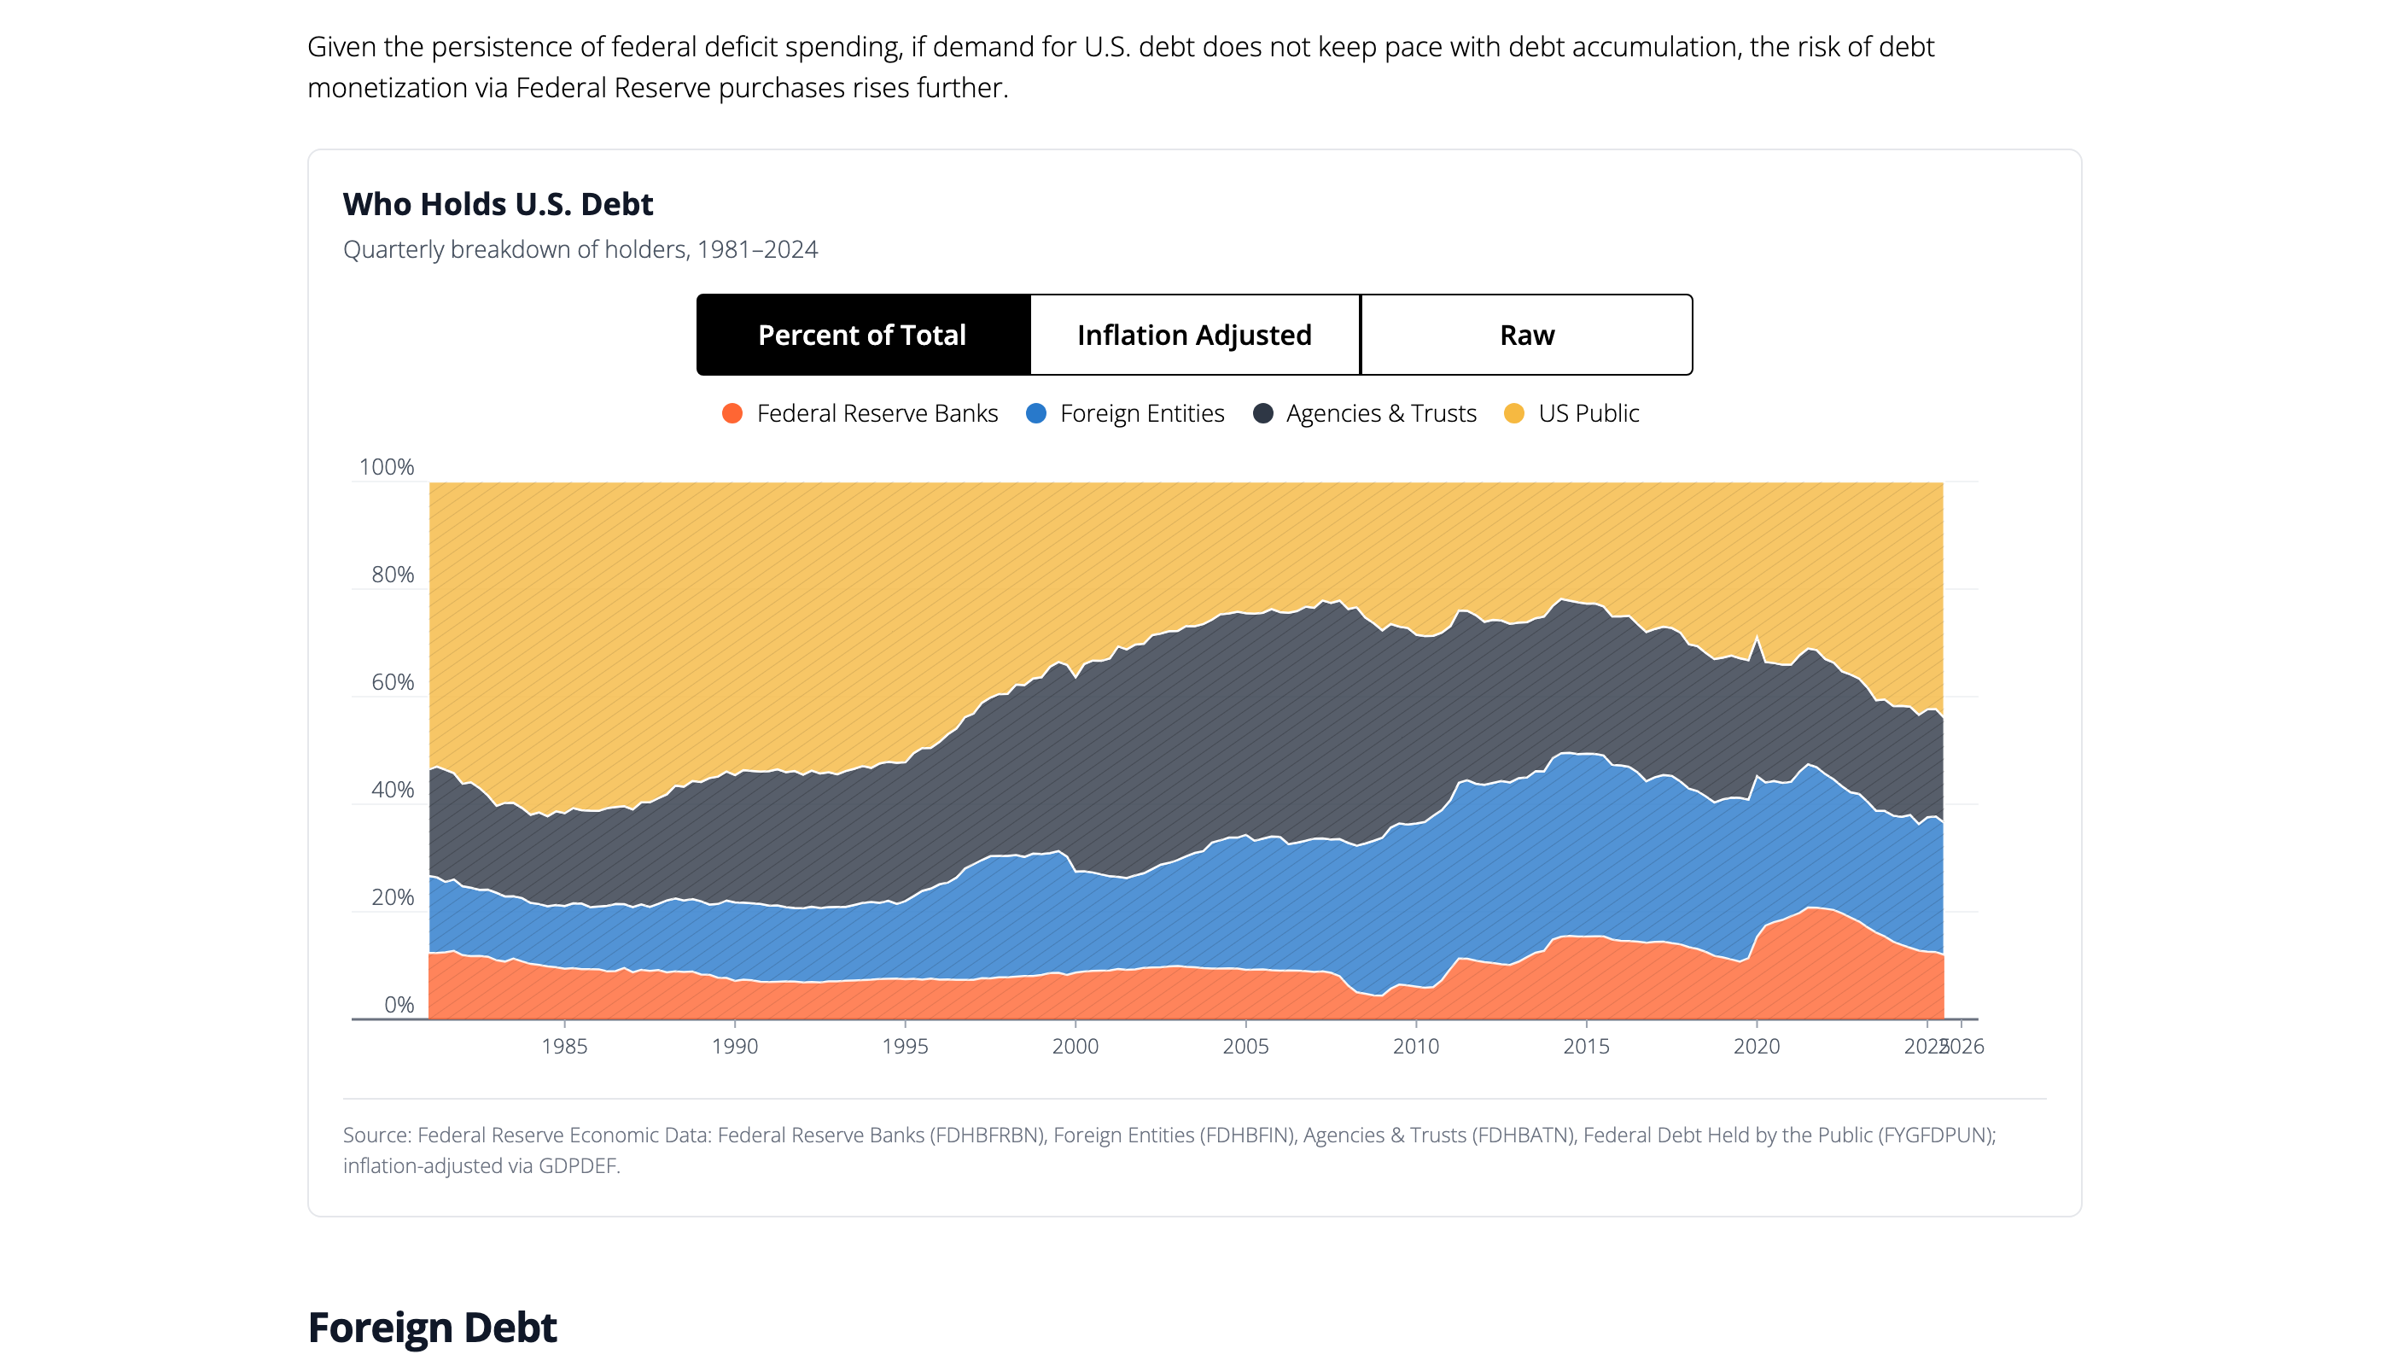Switch to the Percent of Total tab
Image resolution: width=2390 pixels, height=1366 pixels.
click(x=862, y=335)
